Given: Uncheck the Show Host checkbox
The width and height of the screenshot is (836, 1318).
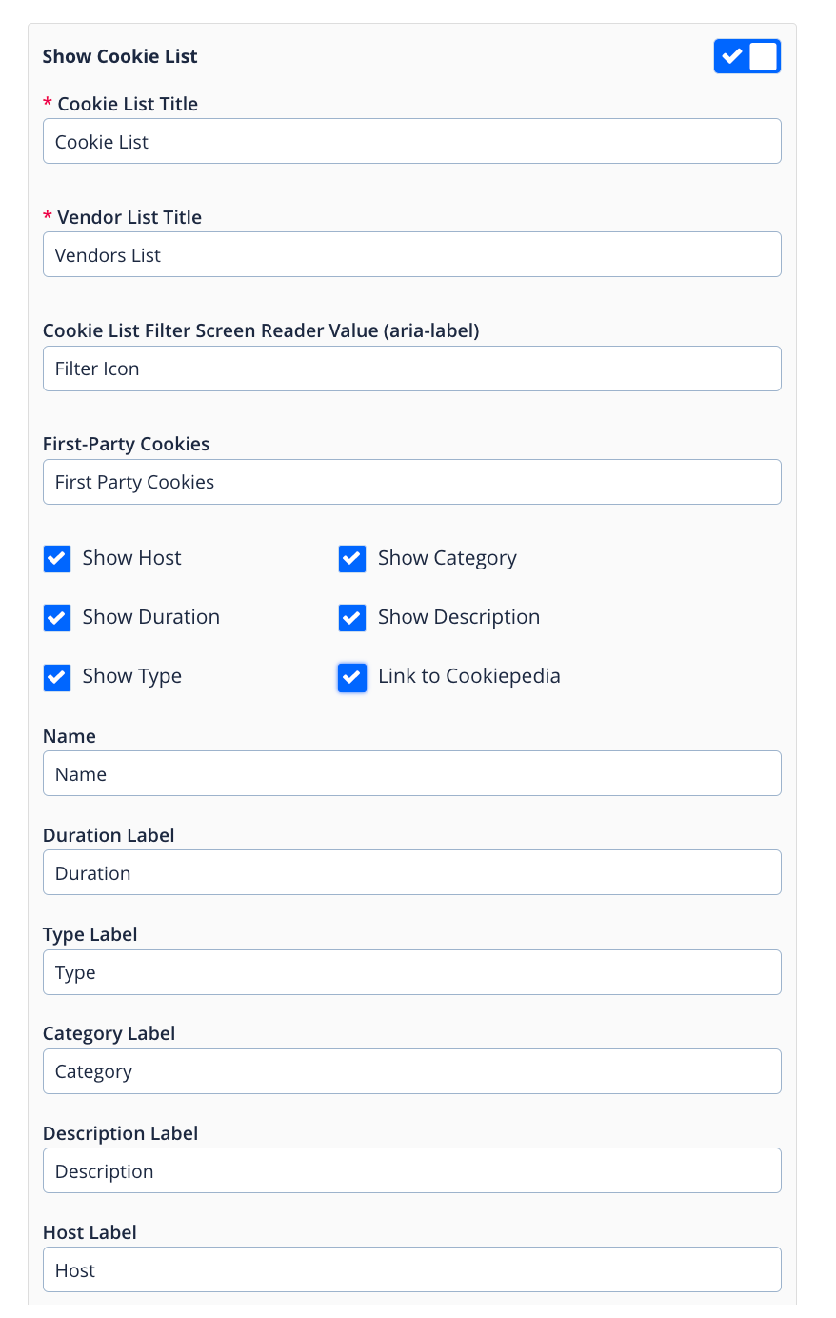Looking at the screenshot, I should (57, 559).
